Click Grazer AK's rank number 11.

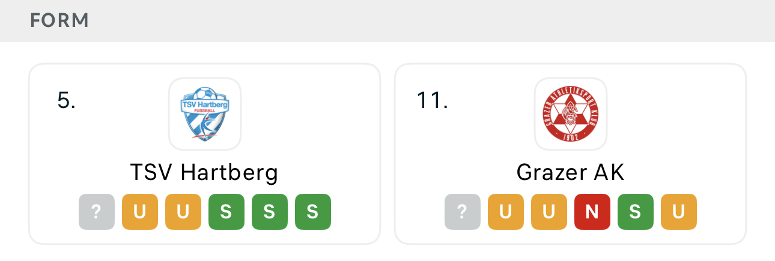433,101
